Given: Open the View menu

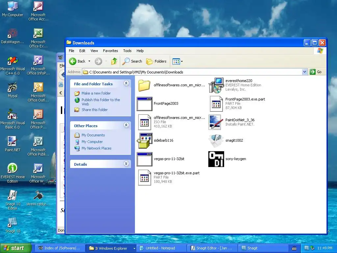Looking at the screenshot, I should pos(94,51).
